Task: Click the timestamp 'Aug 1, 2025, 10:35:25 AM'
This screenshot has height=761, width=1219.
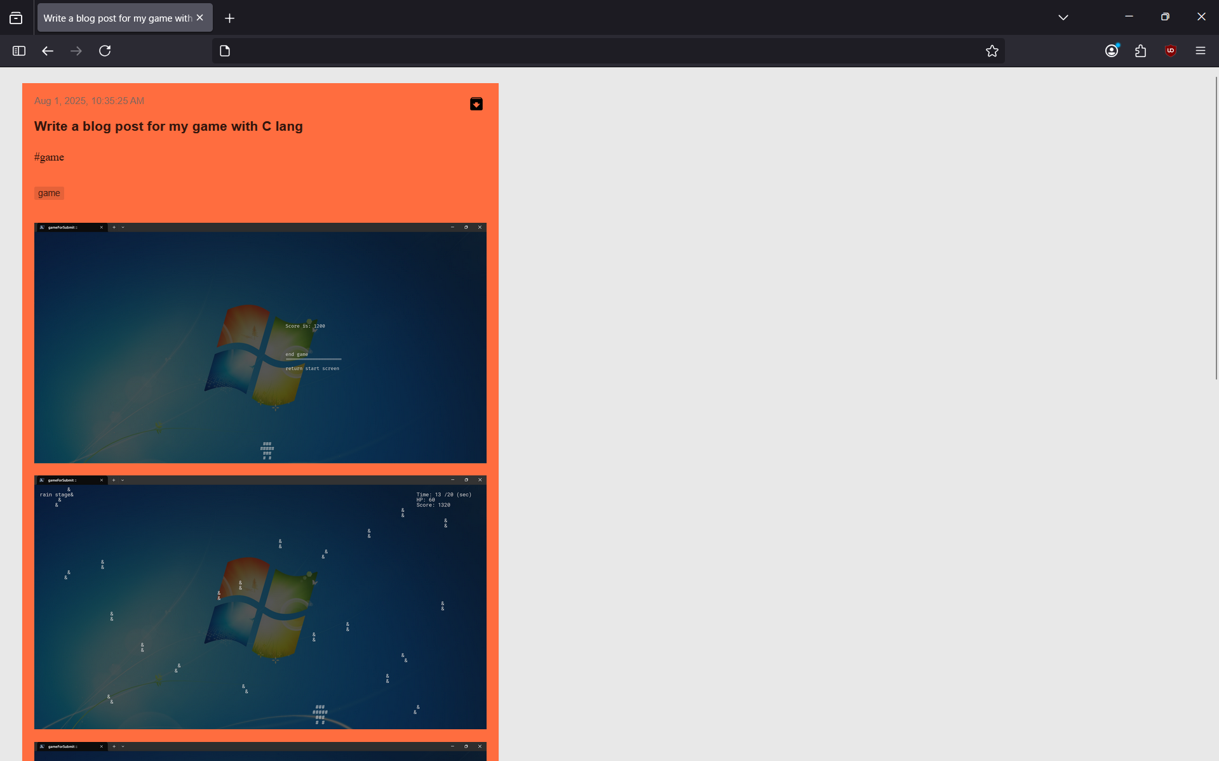Action: point(89,101)
